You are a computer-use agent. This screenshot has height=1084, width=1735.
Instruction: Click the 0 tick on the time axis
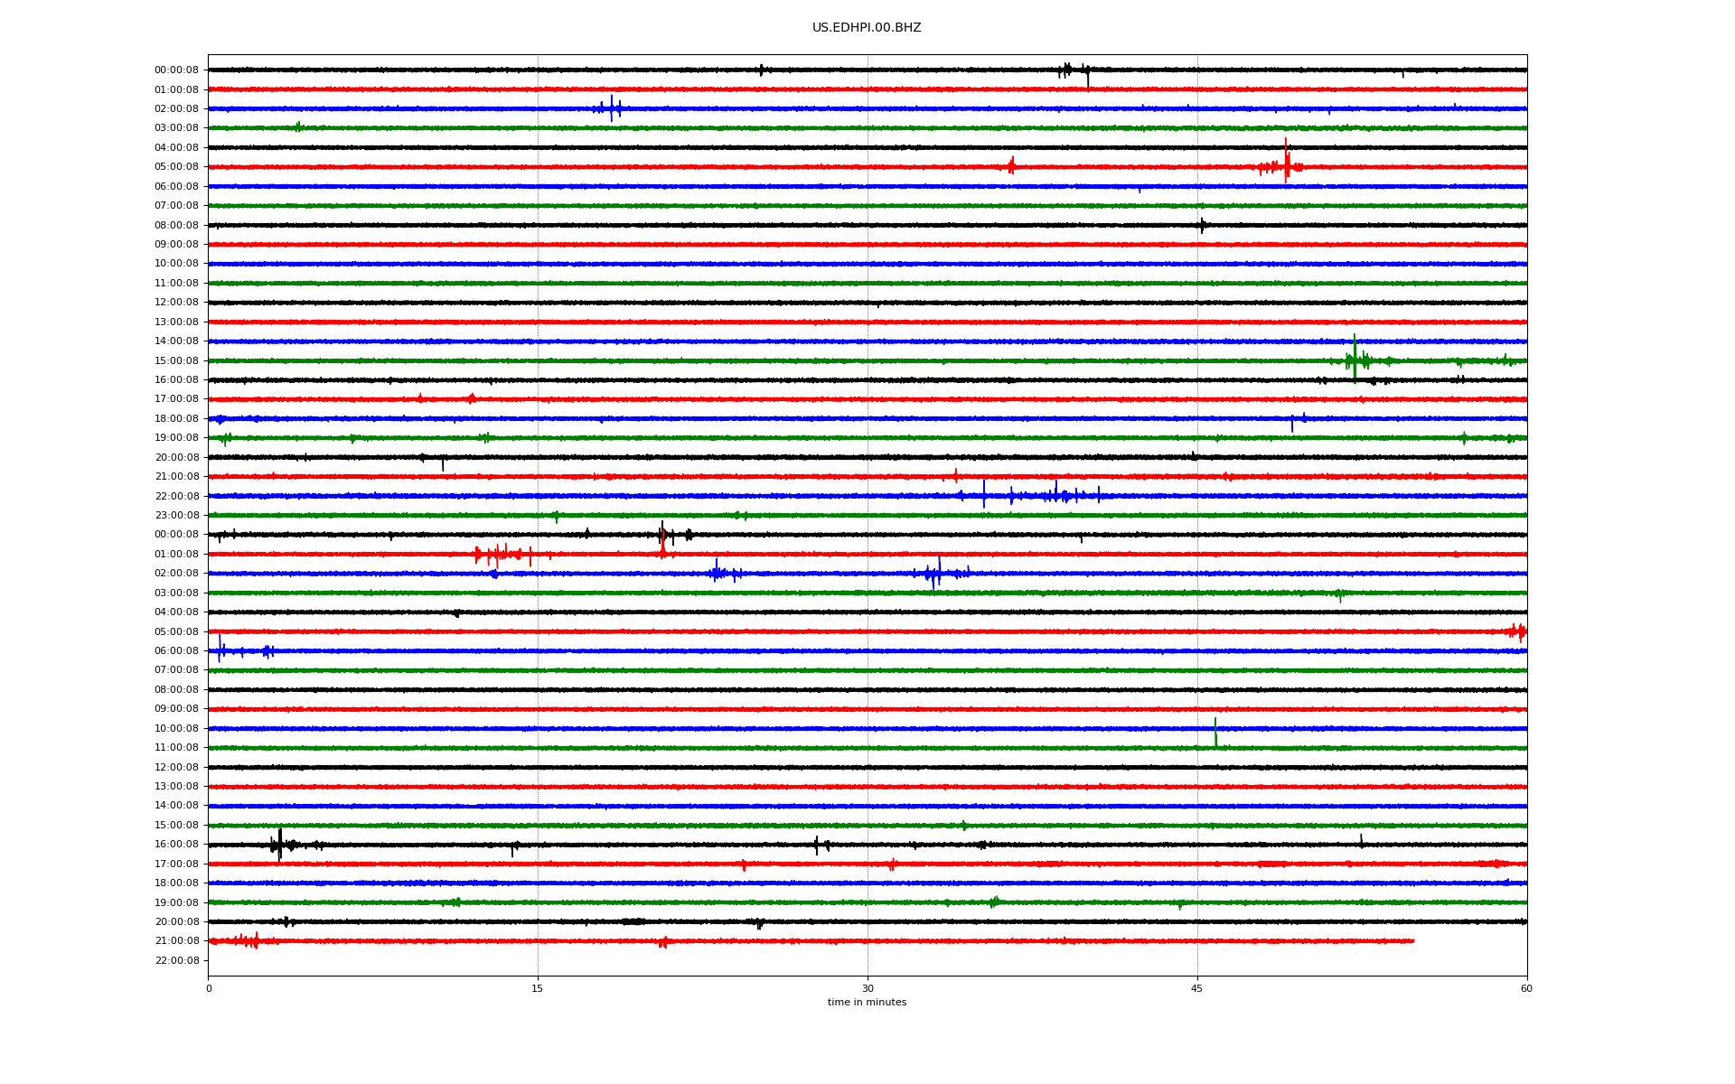[209, 988]
